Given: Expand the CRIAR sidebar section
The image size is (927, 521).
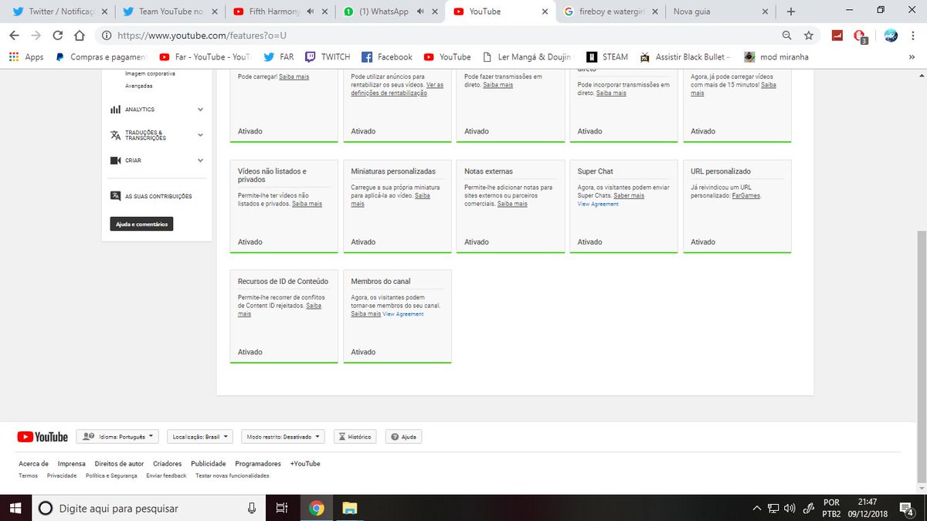Looking at the screenshot, I should 157,161.
